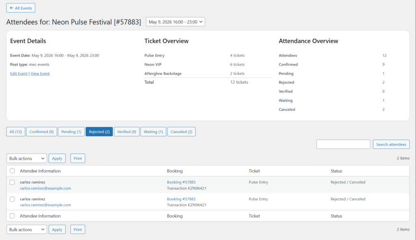Open Booking #57885 link in first row
Viewport: 416px width, 240px height.
pos(181,182)
